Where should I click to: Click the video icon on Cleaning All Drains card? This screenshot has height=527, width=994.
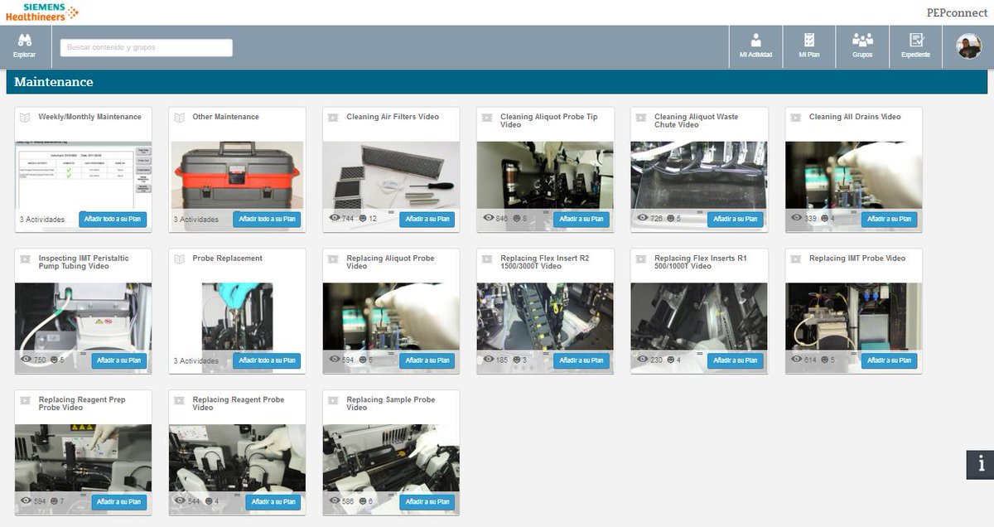[796, 118]
